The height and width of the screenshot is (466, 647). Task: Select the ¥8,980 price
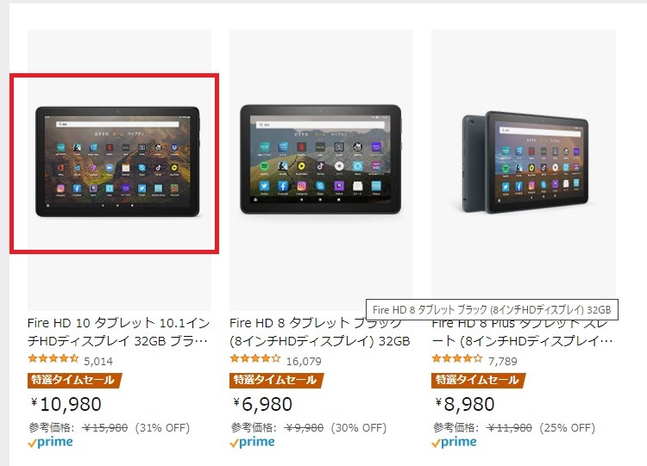click(x=465, y=404)
